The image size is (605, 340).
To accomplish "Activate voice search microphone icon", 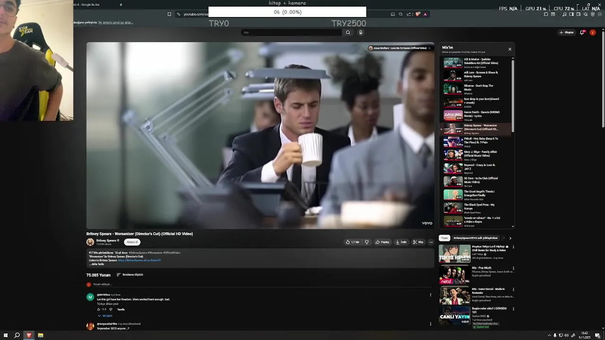I will pos(361,33).
